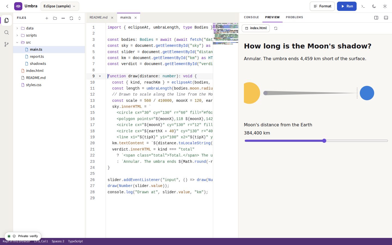392x245 pixels.
Task: Click Spaces: 2 in the status bar
Action: [58, 241]
